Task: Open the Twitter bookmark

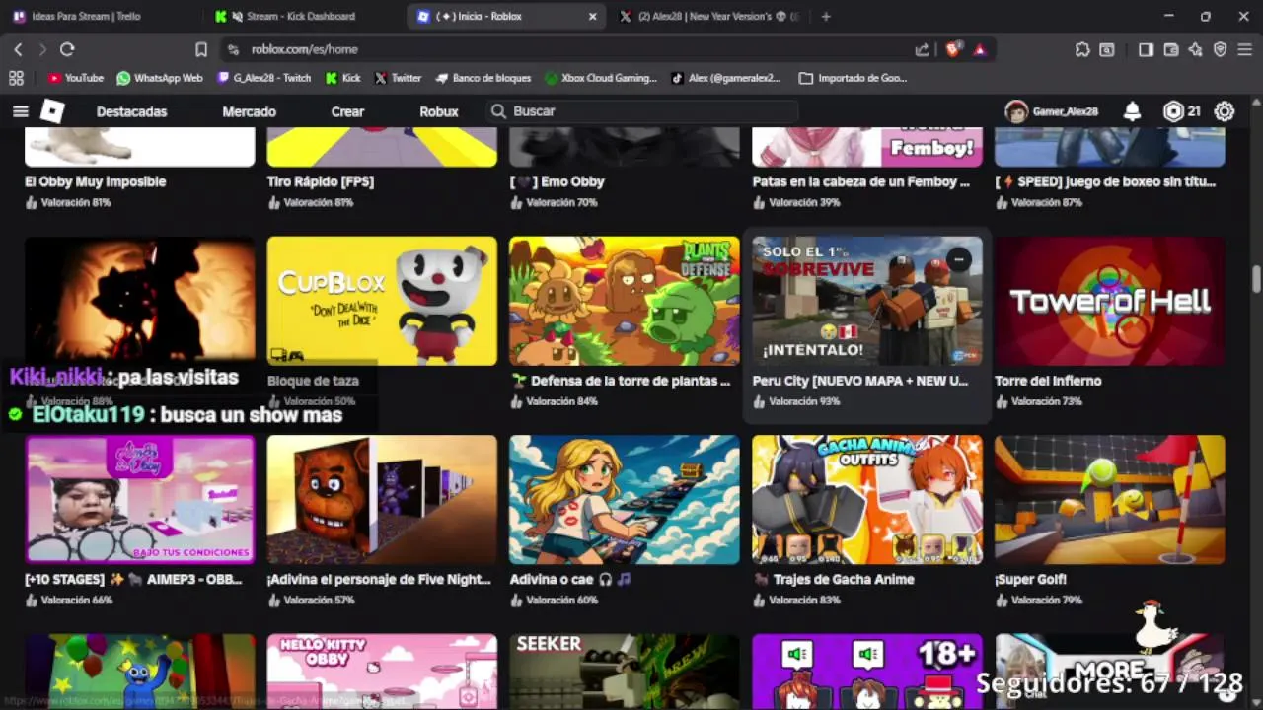Action: coord(398,78)
